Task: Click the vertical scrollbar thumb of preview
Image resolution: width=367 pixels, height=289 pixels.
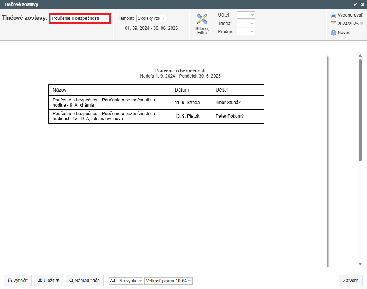Action: (360, 110)
